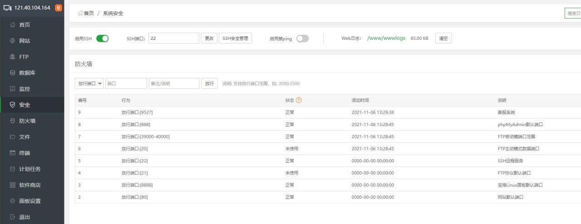
Task: Click the monitor icon beside server IP
Action: [x=7, y=8]
